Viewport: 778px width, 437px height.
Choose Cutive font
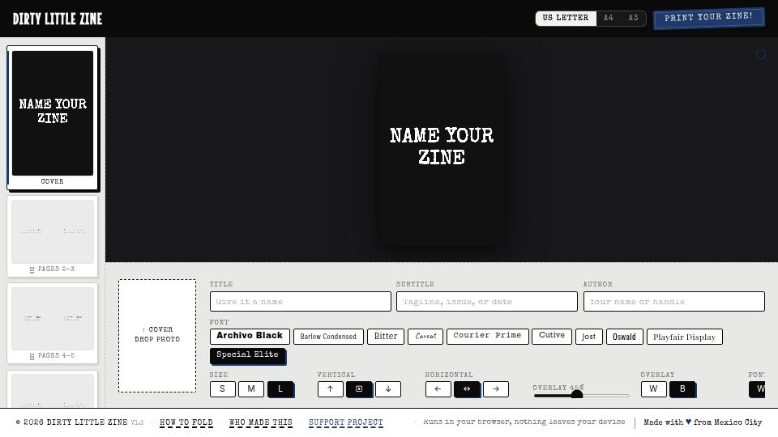pos(552,336)
